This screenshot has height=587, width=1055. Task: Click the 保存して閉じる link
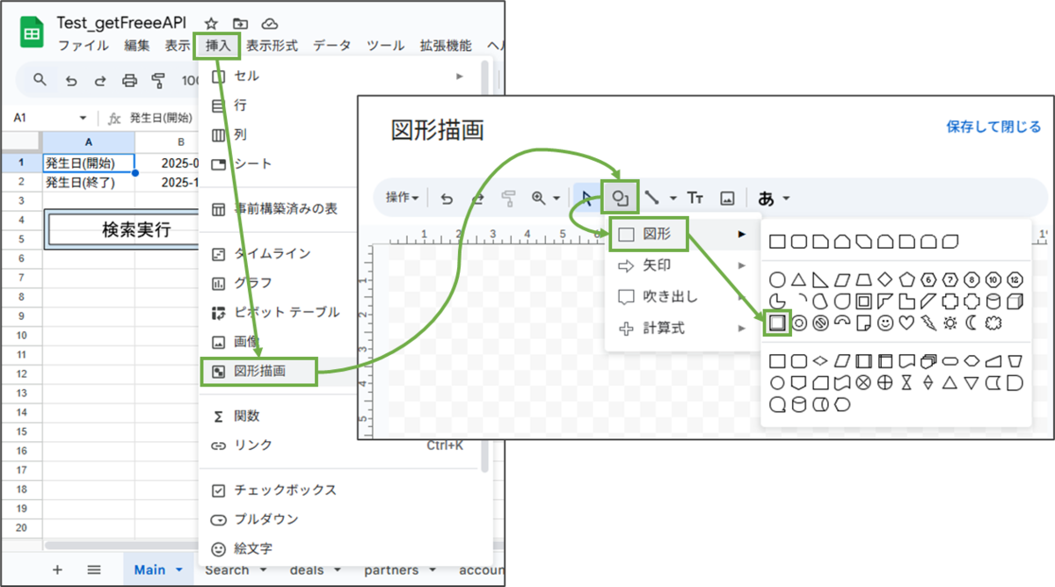click(x=993, y=126)
